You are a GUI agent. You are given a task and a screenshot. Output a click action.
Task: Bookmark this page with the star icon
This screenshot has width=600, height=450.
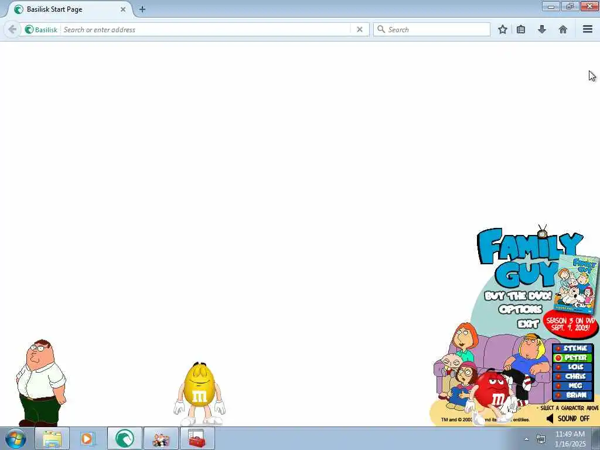click(x=502, y=29)
